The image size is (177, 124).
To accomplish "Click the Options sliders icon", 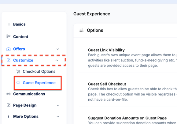I will [81, 30].
